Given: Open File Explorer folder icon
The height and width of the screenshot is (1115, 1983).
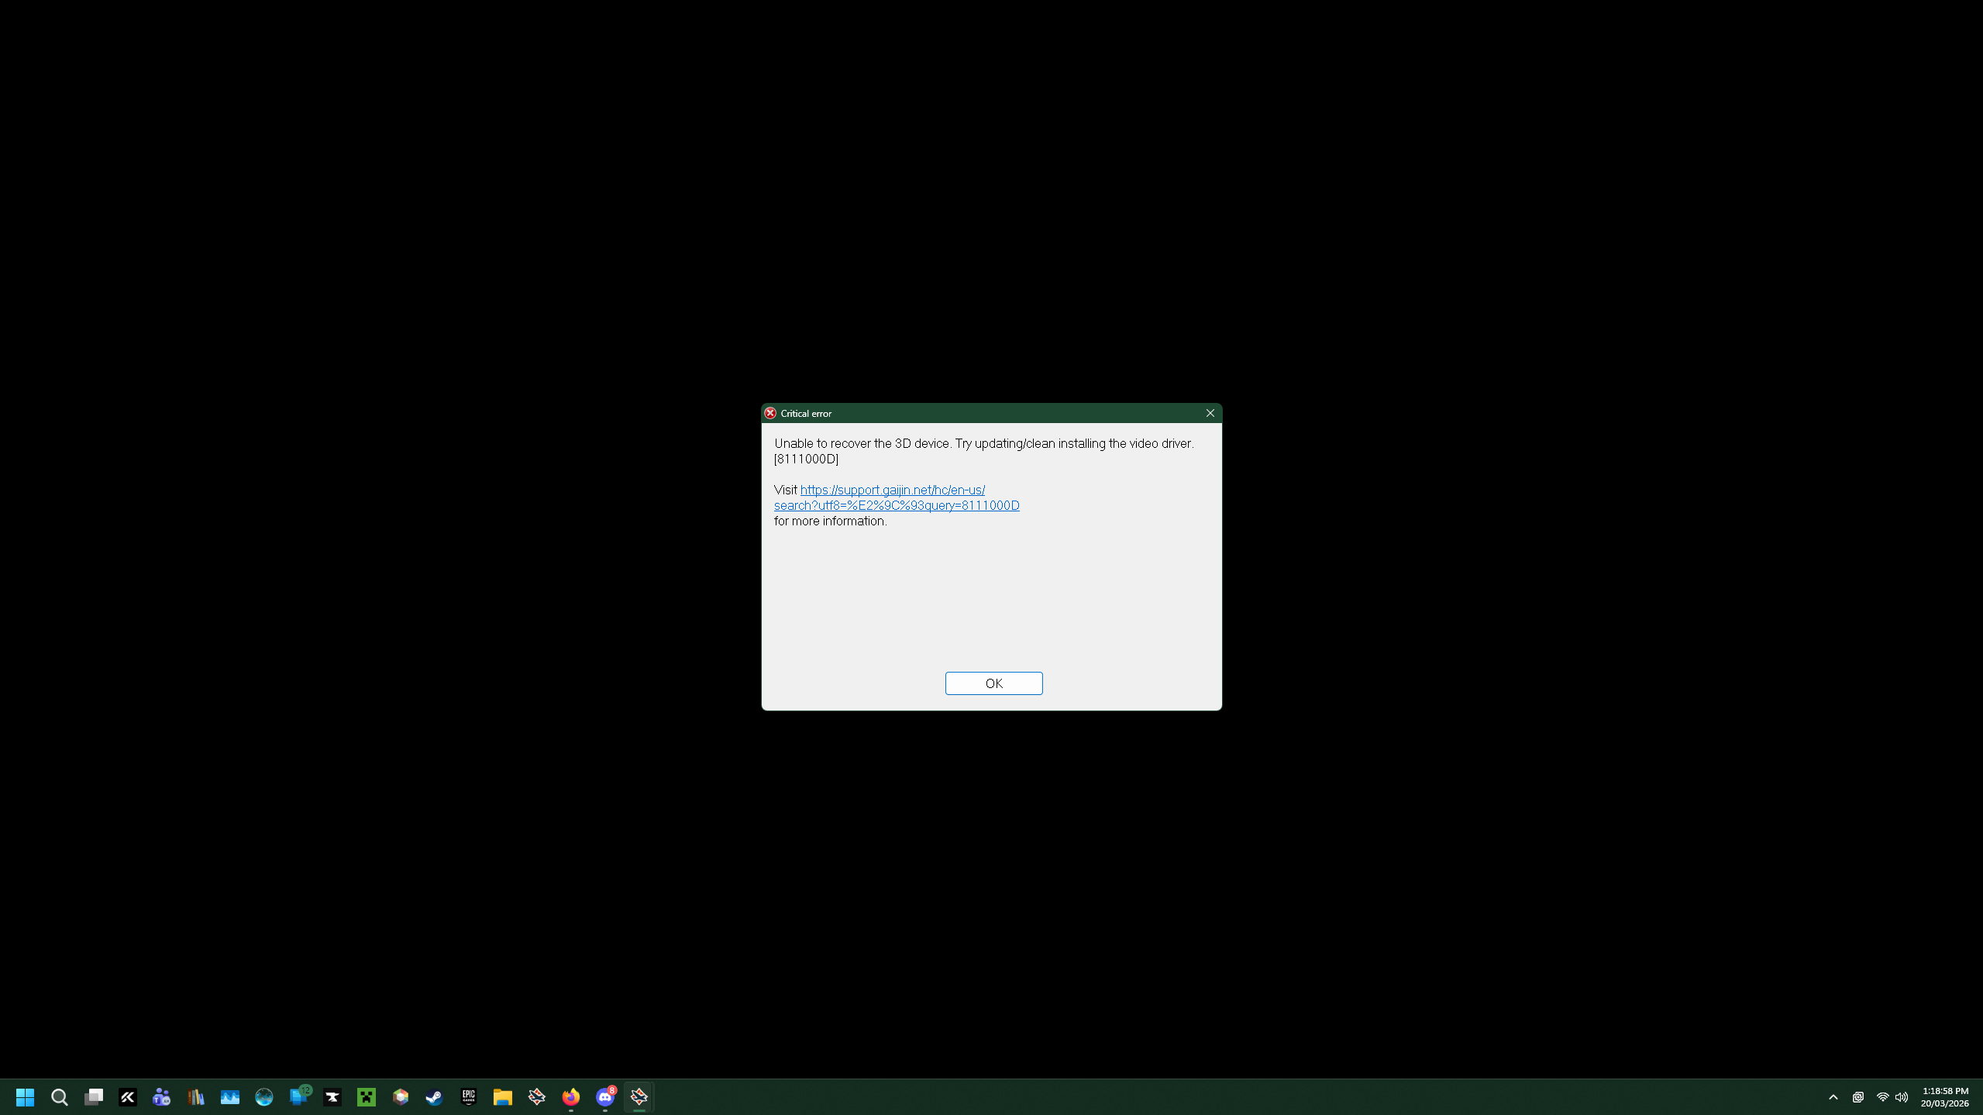Looking at the screenshot, I should (x=502, y=1096).
